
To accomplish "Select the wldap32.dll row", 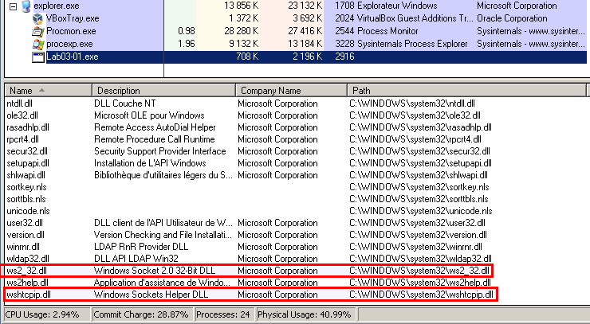I will pyautogui.click(x=28, y=259).
